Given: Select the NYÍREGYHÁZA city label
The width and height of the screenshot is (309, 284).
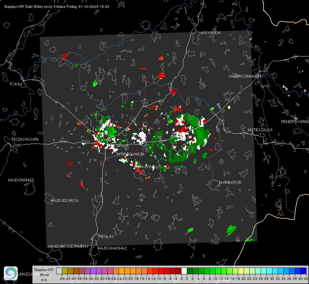Looking at the screenshot, I should [131, 154].
